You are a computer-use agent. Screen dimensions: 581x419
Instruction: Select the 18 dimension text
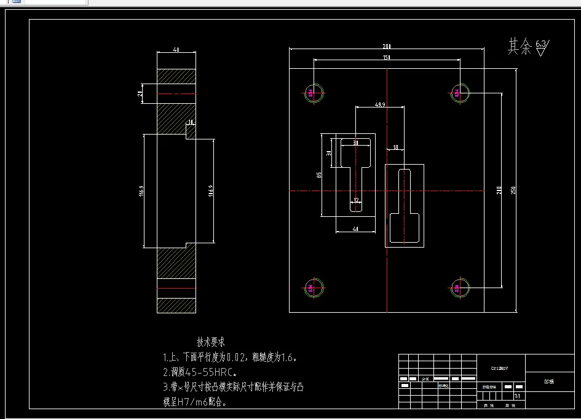(x=395, y=147)
